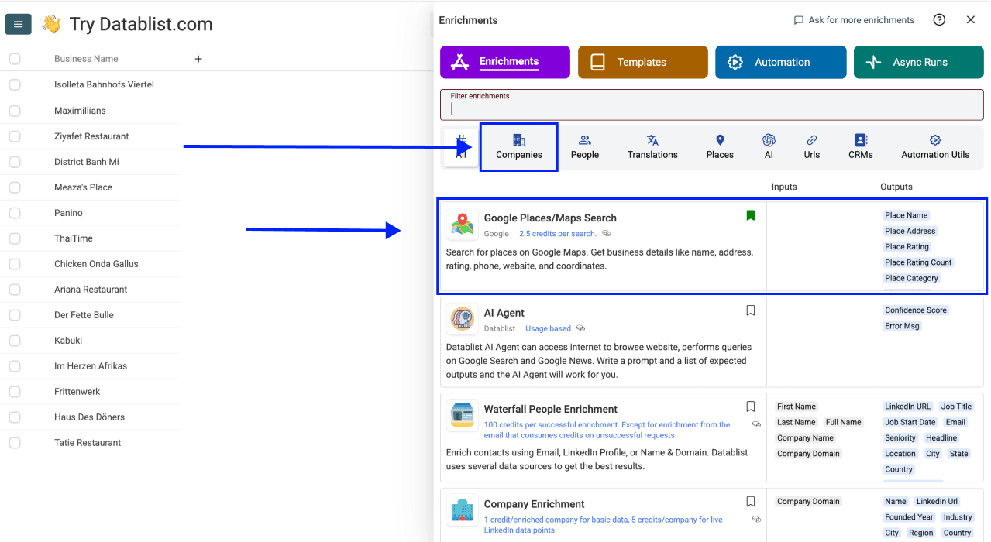991x542 pixels.
Task: Click the help question mark icon
Action: click(939, 19)
